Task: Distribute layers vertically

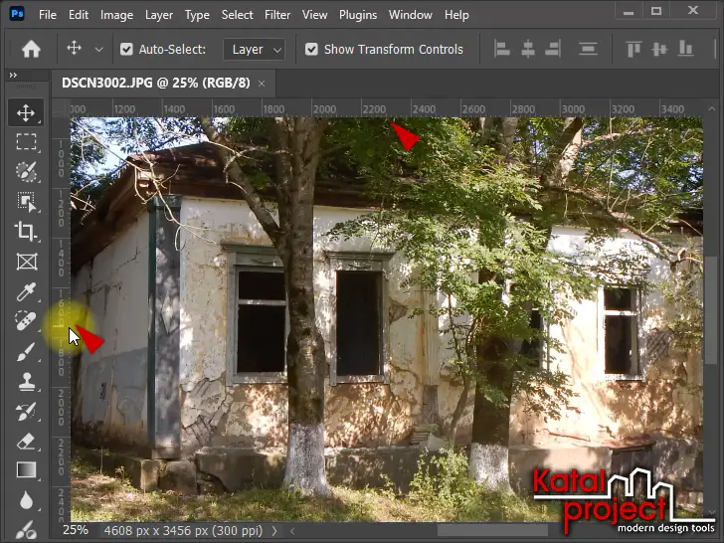Action: coord(588,49)
